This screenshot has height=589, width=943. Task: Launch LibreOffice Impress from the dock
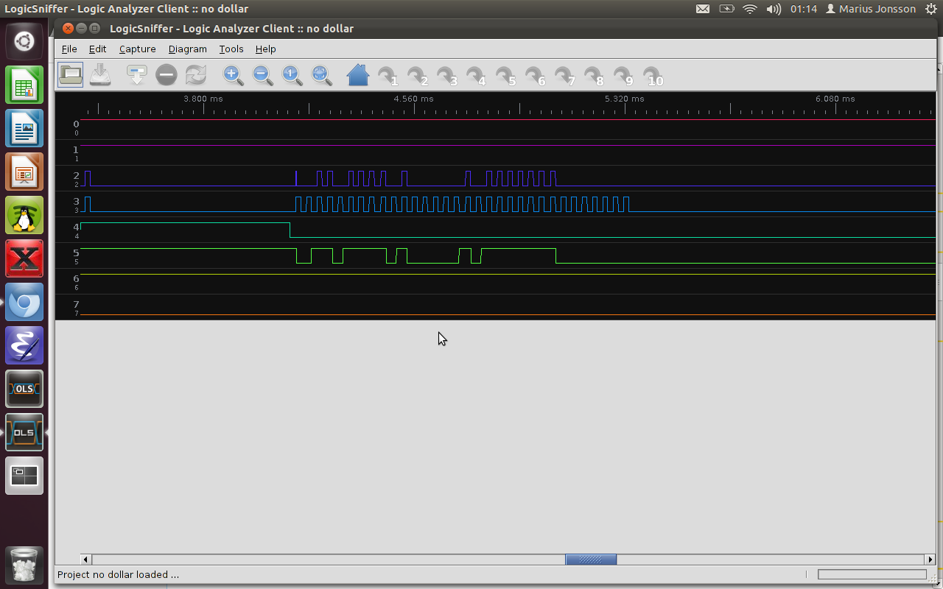[x=24, y=172]
